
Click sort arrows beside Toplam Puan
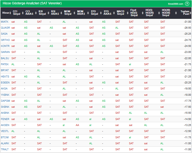pos(190,13)
